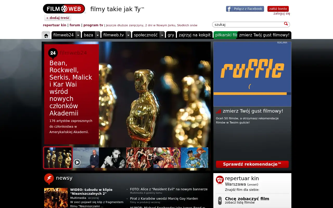333x208 pixels.
Task: Open the forum link
Action: [75, 25]
